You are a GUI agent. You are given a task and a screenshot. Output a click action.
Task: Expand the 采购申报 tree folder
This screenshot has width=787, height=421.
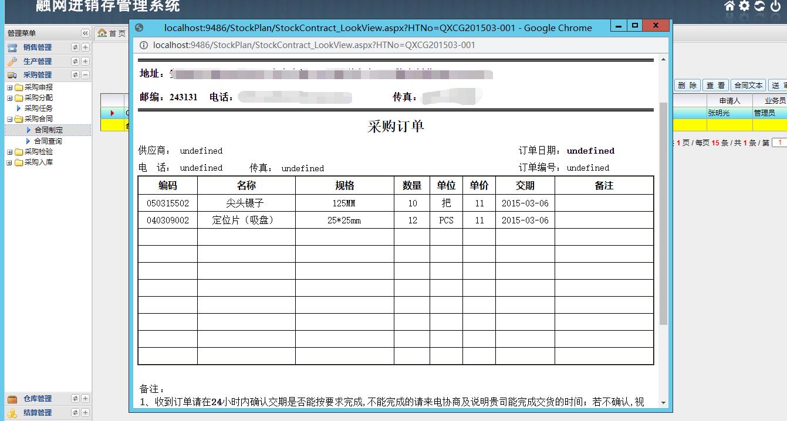pos(10,87)
